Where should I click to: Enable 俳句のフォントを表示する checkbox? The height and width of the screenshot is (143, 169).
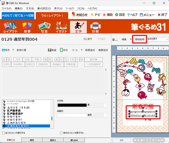click(62, 133)
